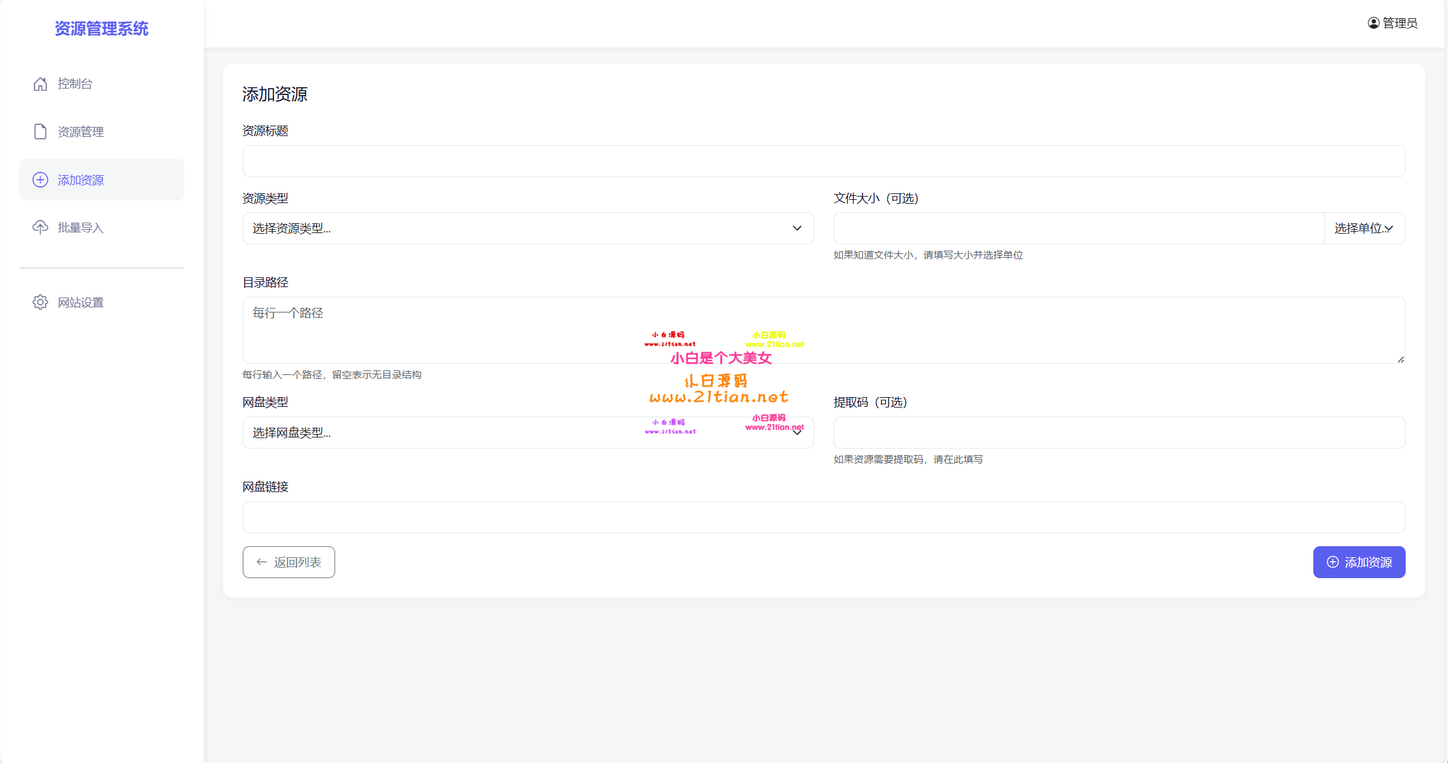This screenshot has height=763, width=1448.
Task: Click the plus icon inside blue 添加资源 button
Action: click(x=1333, y=562)
